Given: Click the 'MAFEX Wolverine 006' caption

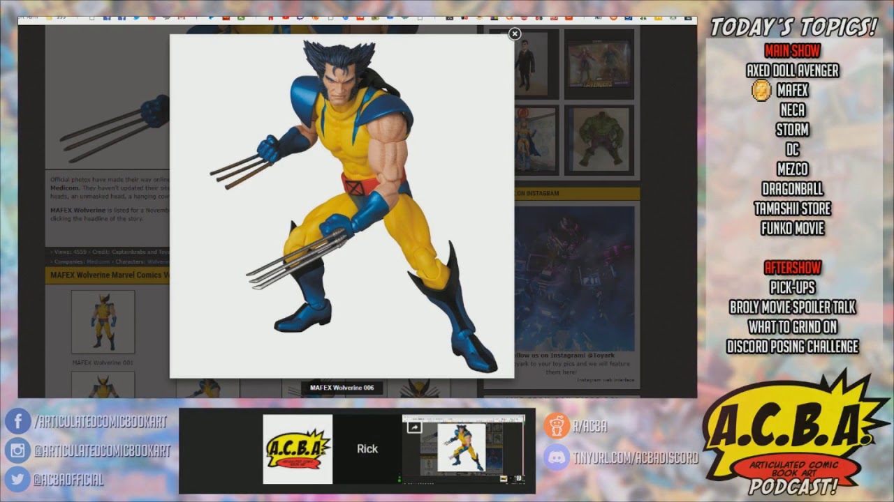Looking at the screenshot, I should pos(342,388).
